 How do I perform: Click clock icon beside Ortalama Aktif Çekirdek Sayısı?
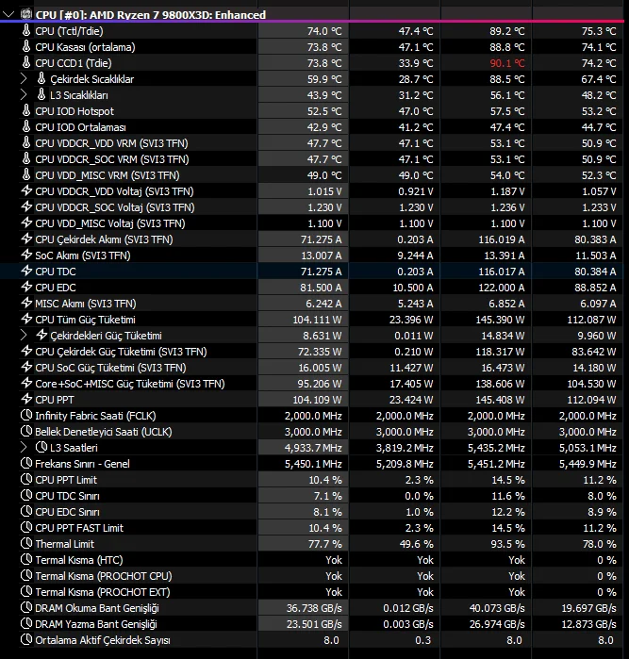pos(26,639)
